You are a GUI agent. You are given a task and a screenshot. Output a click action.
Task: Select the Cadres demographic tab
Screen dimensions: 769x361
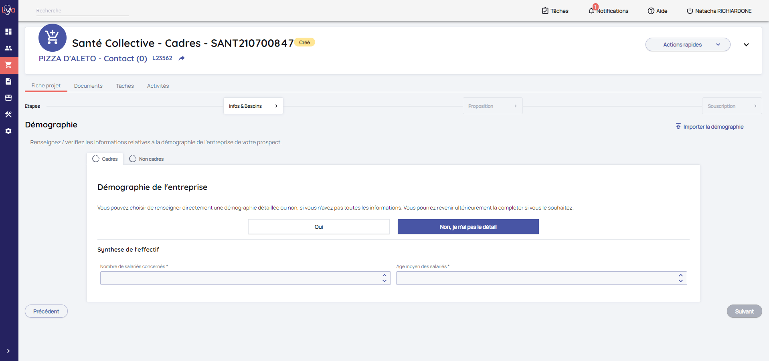[105, 159]
